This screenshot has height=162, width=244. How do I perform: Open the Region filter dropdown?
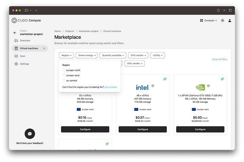pos(66,55)
